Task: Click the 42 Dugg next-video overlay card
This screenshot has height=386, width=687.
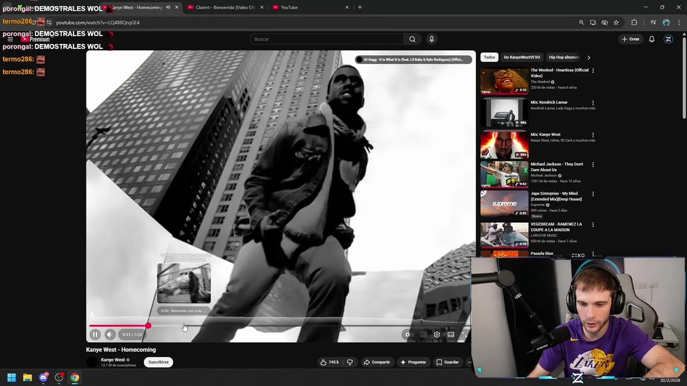Action: point(413,60)
